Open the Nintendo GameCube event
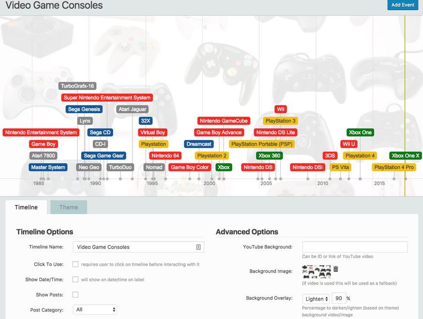 pyautogui.click(x=224, y=121)
